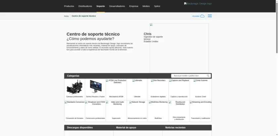The width and height of the screenshot is (278, 136).
Task: Open the Desarrolladores menu item
Action: coord(117,6)
